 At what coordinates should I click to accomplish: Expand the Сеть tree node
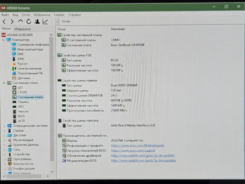5,150
